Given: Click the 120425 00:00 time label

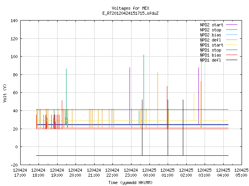Looking at the screenshot, I should pos(149,173).
